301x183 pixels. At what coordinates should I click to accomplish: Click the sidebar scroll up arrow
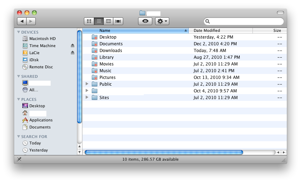(x=79, y=147)
